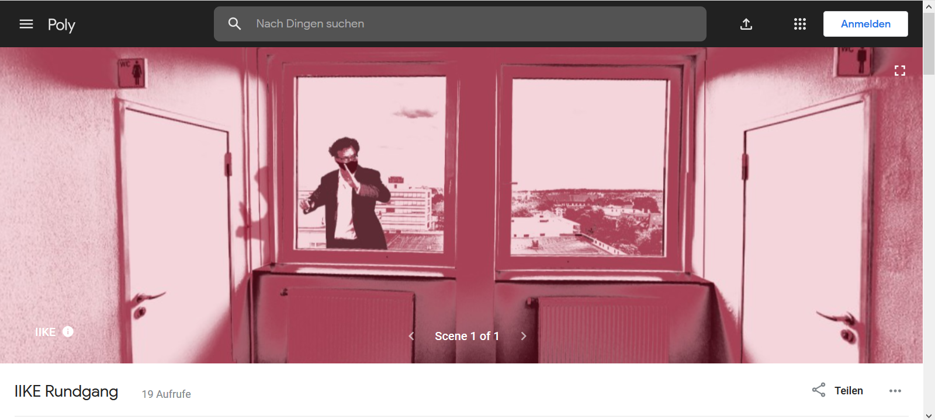Click the vertical scrollbar thumb
935x420 pixels.
coord(929,44)
